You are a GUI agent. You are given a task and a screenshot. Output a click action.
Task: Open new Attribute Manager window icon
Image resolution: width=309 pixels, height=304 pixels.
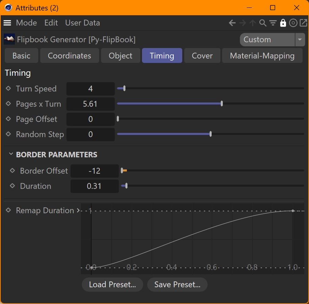click(303, 23)
